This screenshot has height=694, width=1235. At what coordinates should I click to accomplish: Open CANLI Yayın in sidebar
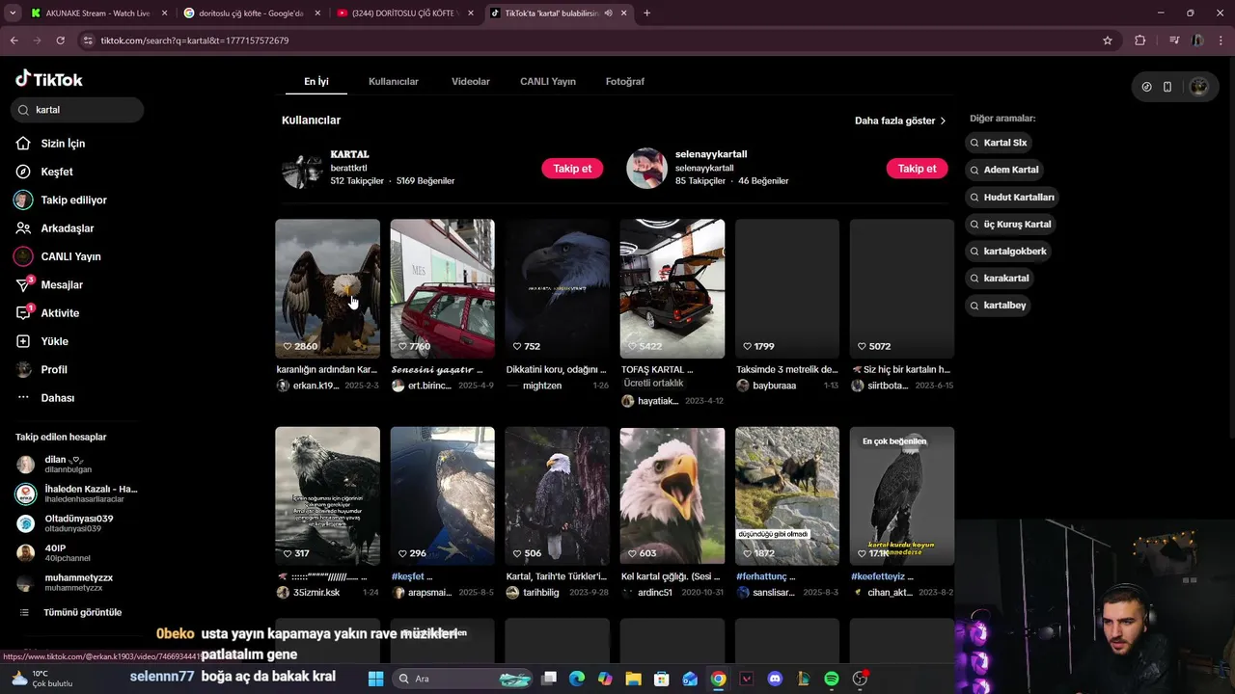70,256
